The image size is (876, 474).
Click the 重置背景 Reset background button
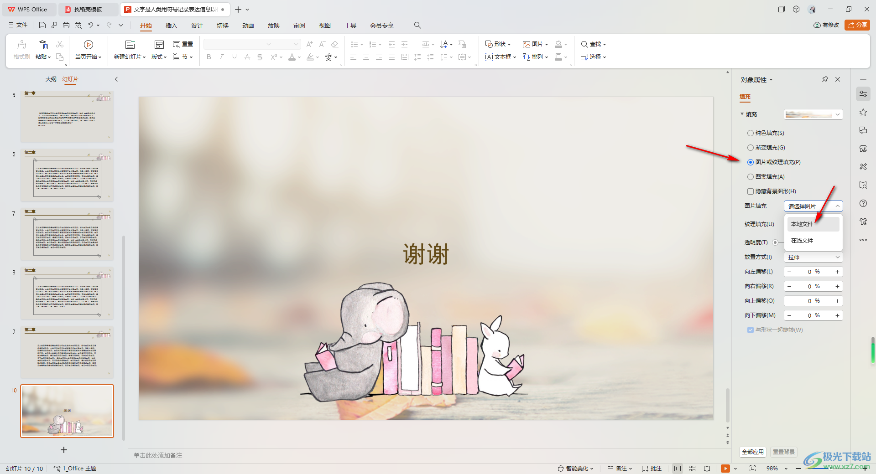click(x=783, y=452)
